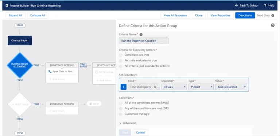Click Add Action in second Immediate Actions box
Viewport: 280px width, 136px height.
pos(57,111)
